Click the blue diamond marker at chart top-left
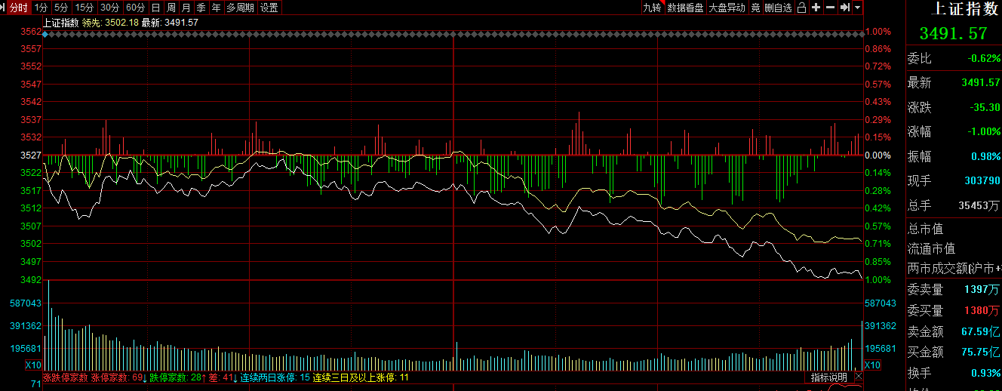This screenshot has width=1002, height=391. point(46,34)
